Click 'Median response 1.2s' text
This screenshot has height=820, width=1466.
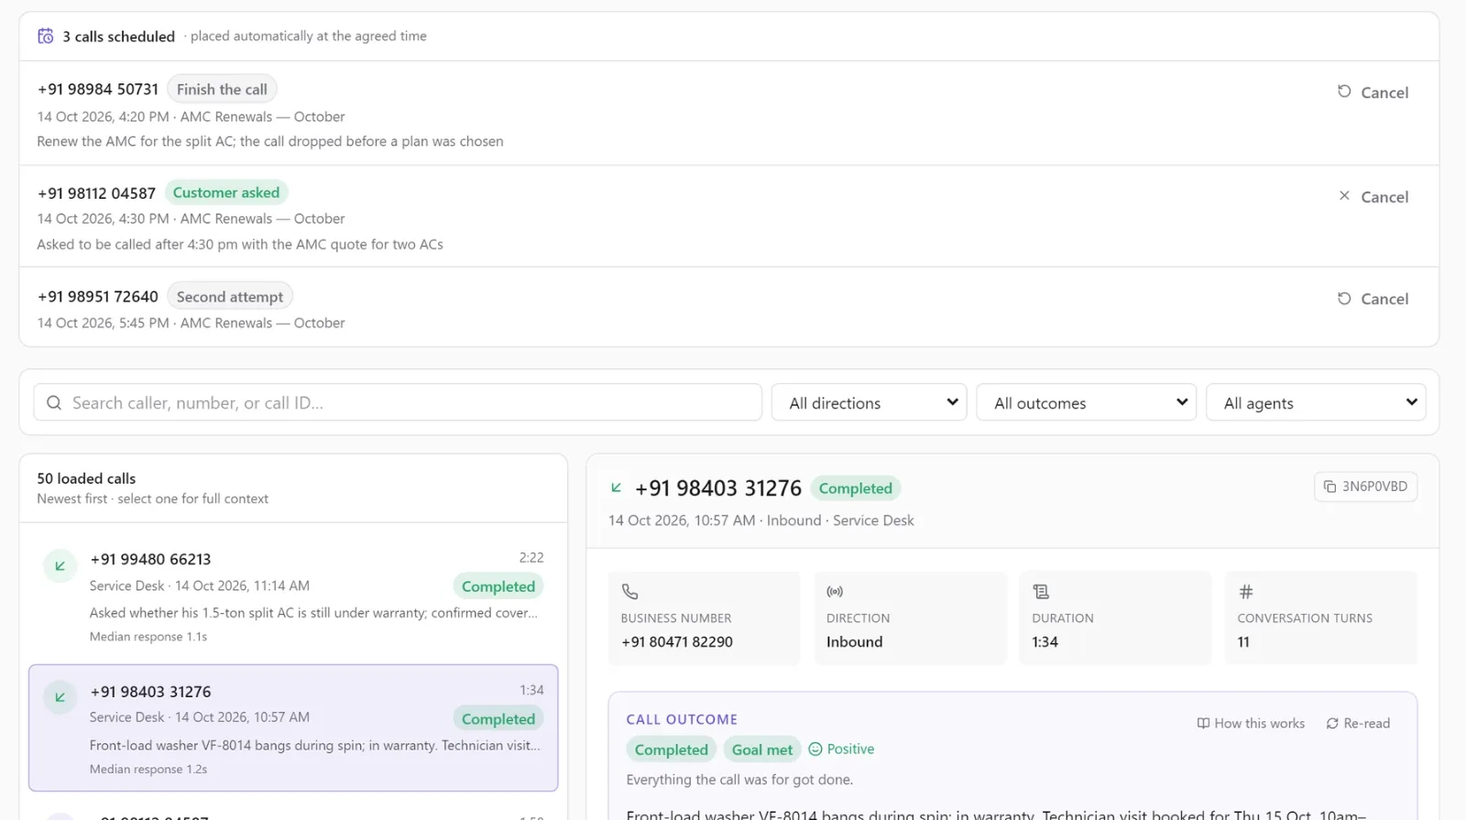pos(148,769)
